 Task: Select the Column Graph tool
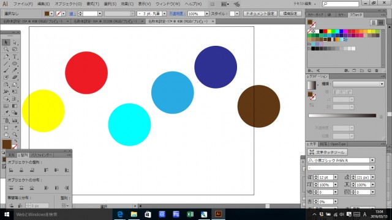pos(15,120)
